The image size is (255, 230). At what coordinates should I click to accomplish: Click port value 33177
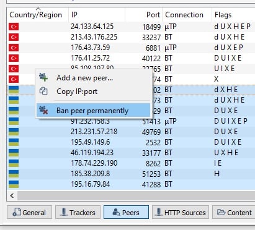151,153
